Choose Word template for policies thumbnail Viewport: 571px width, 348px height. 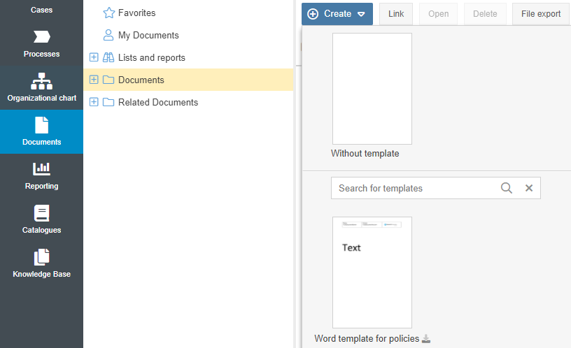[x=372, y=272]
